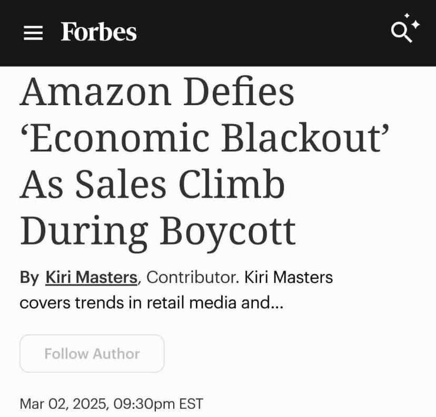This screenshot has width=436, height=417.
Task: Open the hamburger navigation menu
Action: (33, 34)
